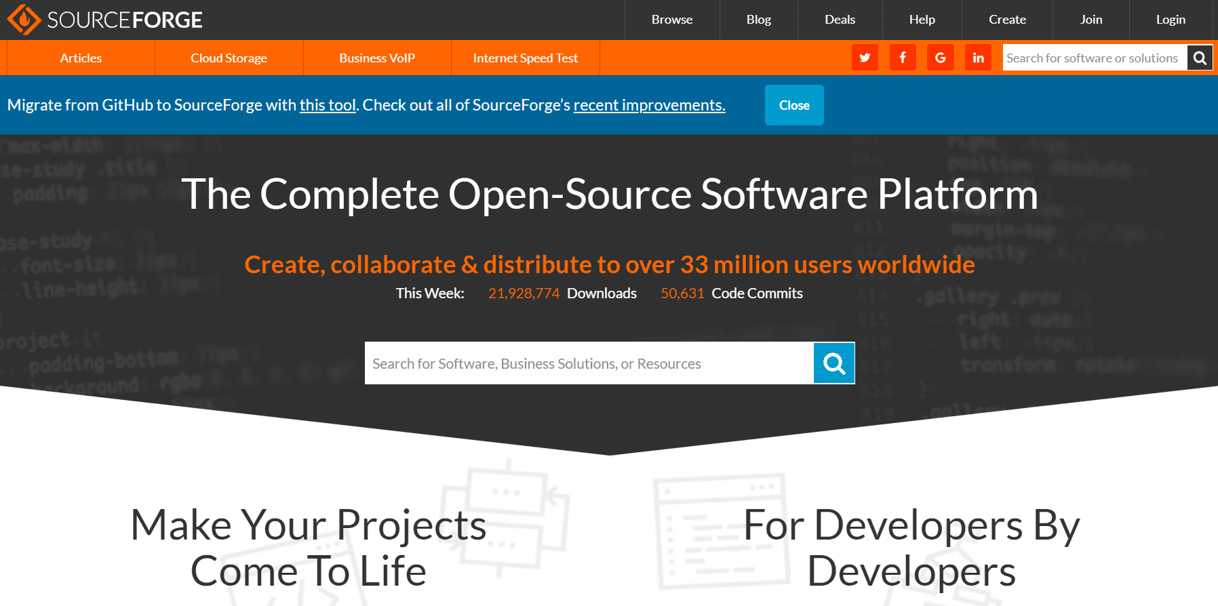Open the LinkedIn social icon
The image size is (1218, 606).
pyautogui.click(x=979, y=58)
